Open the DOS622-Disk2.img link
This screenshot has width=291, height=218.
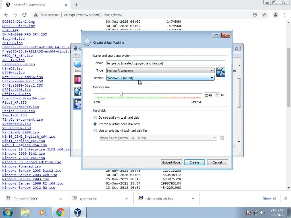tap(18, 22)
